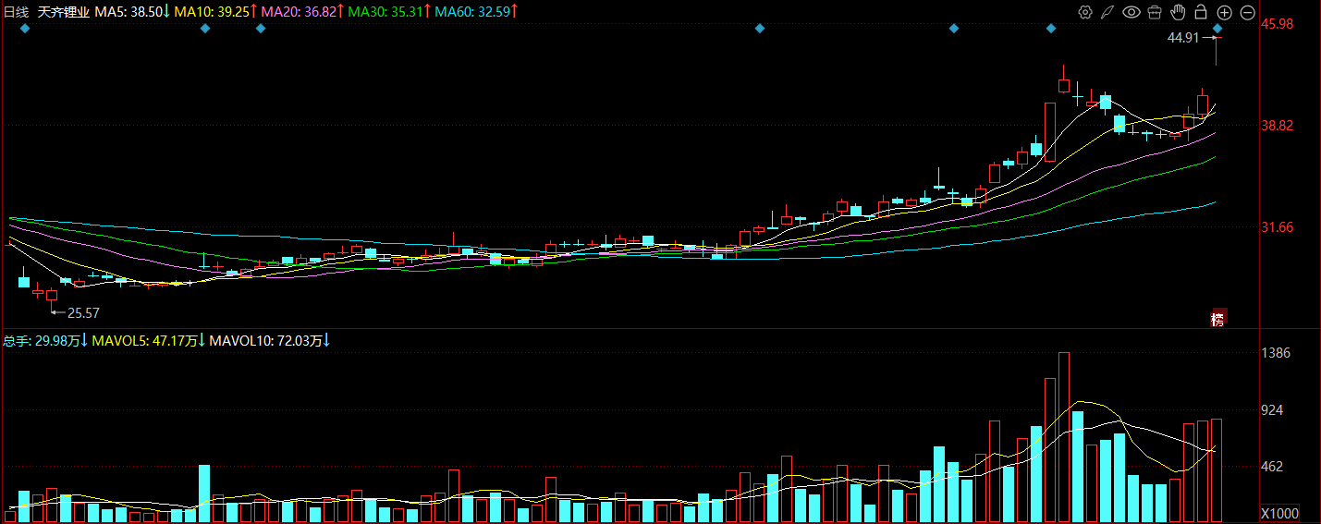
Task: Click the 44.91 high price annotation
Action: (1183, 38)
